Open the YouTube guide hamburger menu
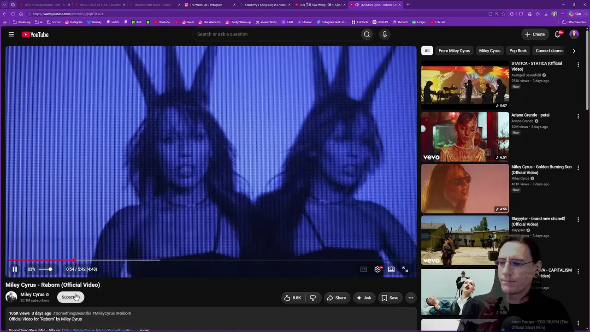This screenshot has height=332, width=590. point(11,35)
